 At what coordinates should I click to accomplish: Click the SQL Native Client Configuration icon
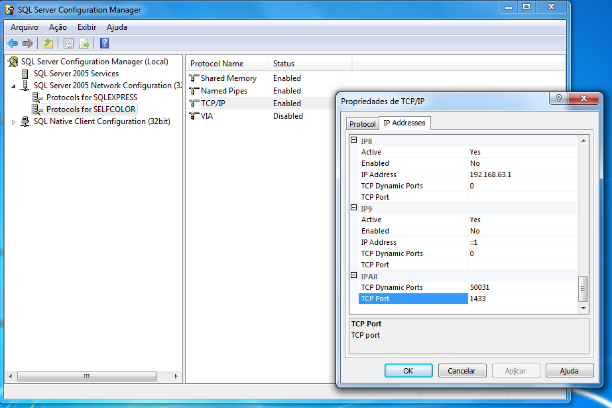tap(25, 121)
